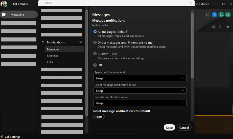Click the 'Notify me for' label
233x139 pixels.
pos(100,25)
